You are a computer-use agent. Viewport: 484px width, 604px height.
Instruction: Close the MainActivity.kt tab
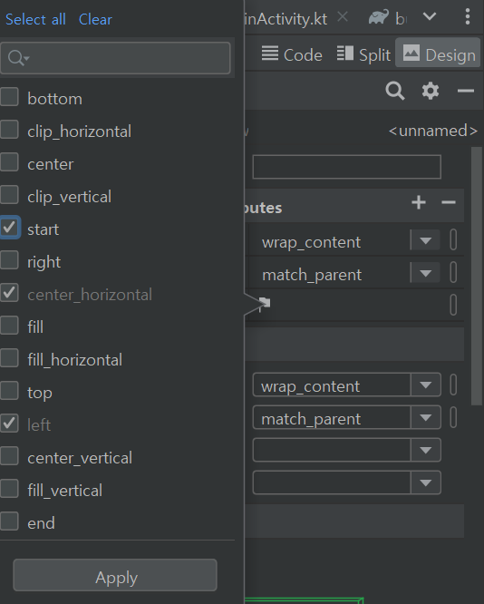tap(343, 17)
